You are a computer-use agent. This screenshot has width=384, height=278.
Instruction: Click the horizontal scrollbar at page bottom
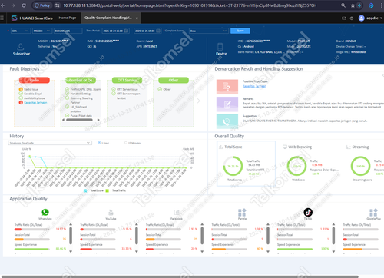click(x=179, y=276)
